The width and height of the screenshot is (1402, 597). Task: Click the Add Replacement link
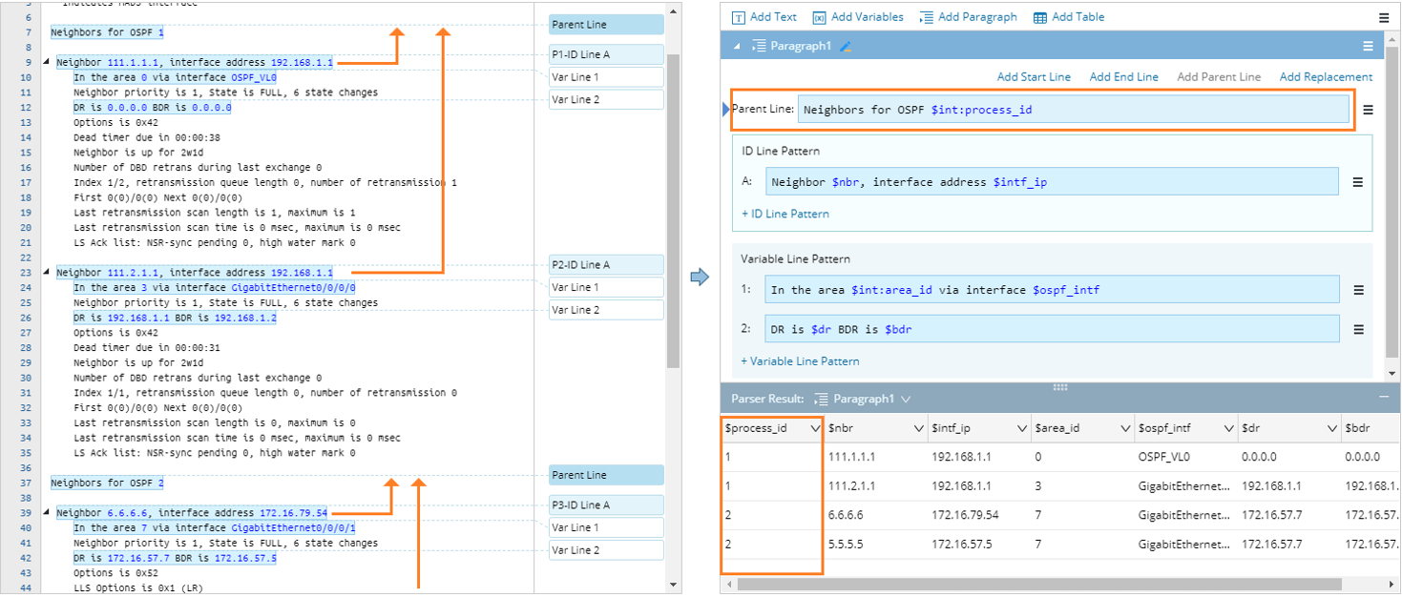click(x=1326, y=77)
